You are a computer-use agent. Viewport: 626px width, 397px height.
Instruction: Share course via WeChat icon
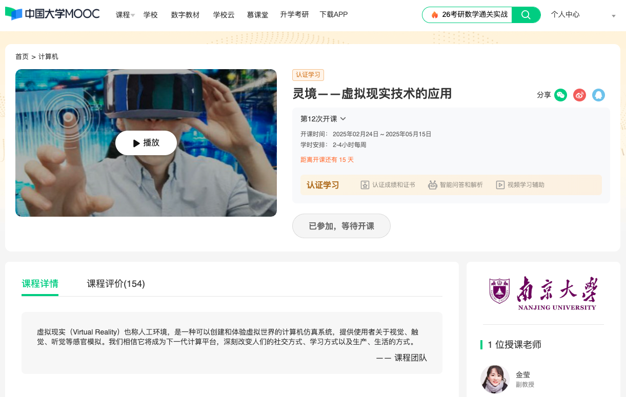(560, 95)
